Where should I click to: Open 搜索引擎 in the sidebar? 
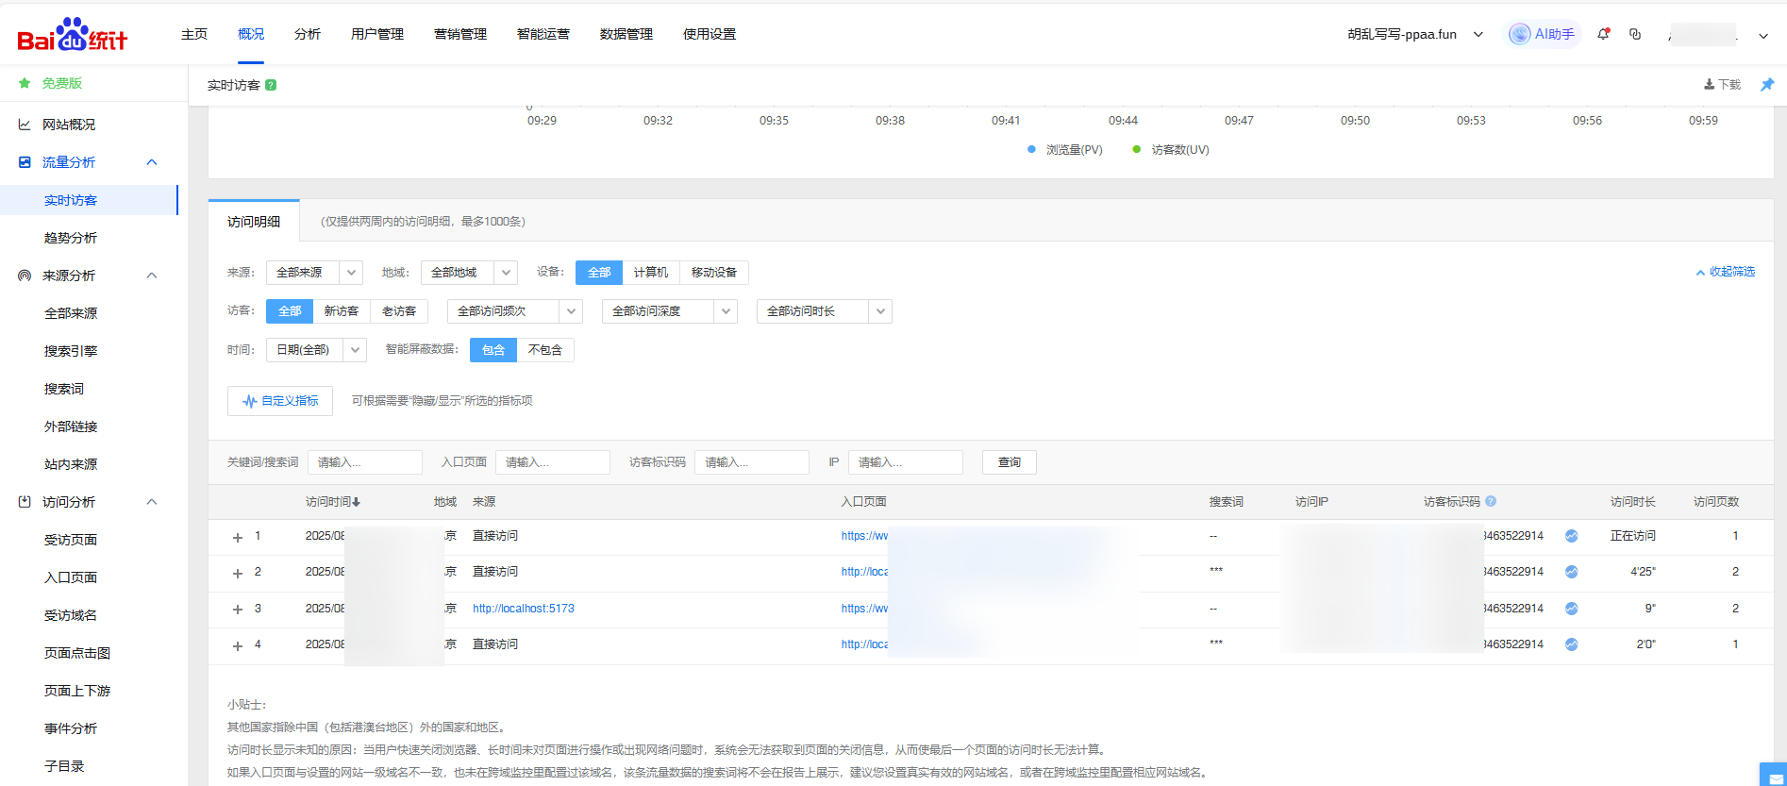(71, 351)
